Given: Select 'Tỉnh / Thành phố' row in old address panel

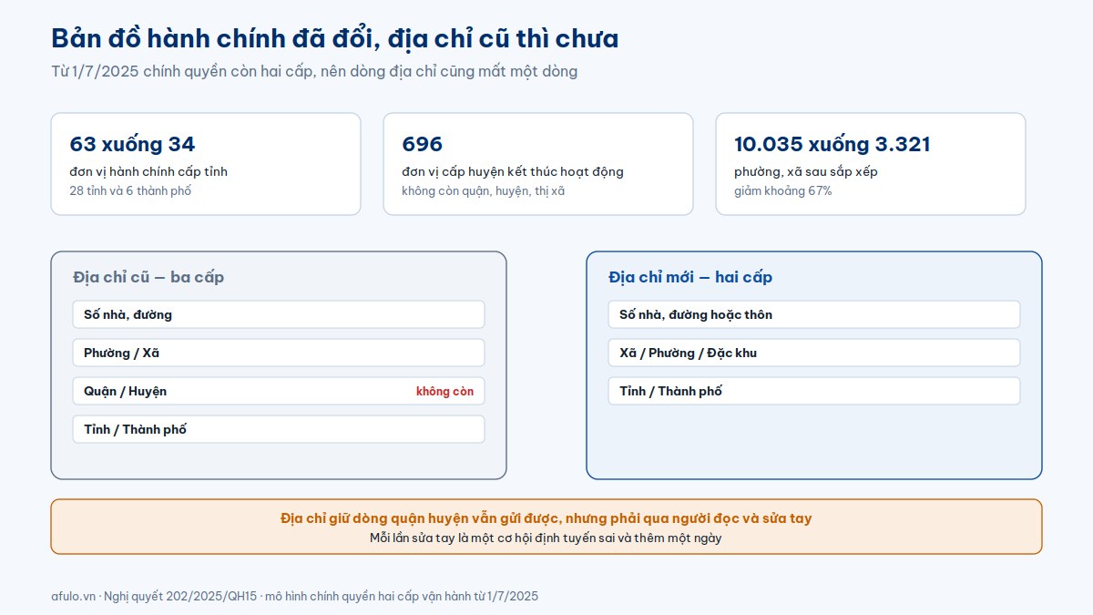Looking at the screenshot, I should pos(279,429).
